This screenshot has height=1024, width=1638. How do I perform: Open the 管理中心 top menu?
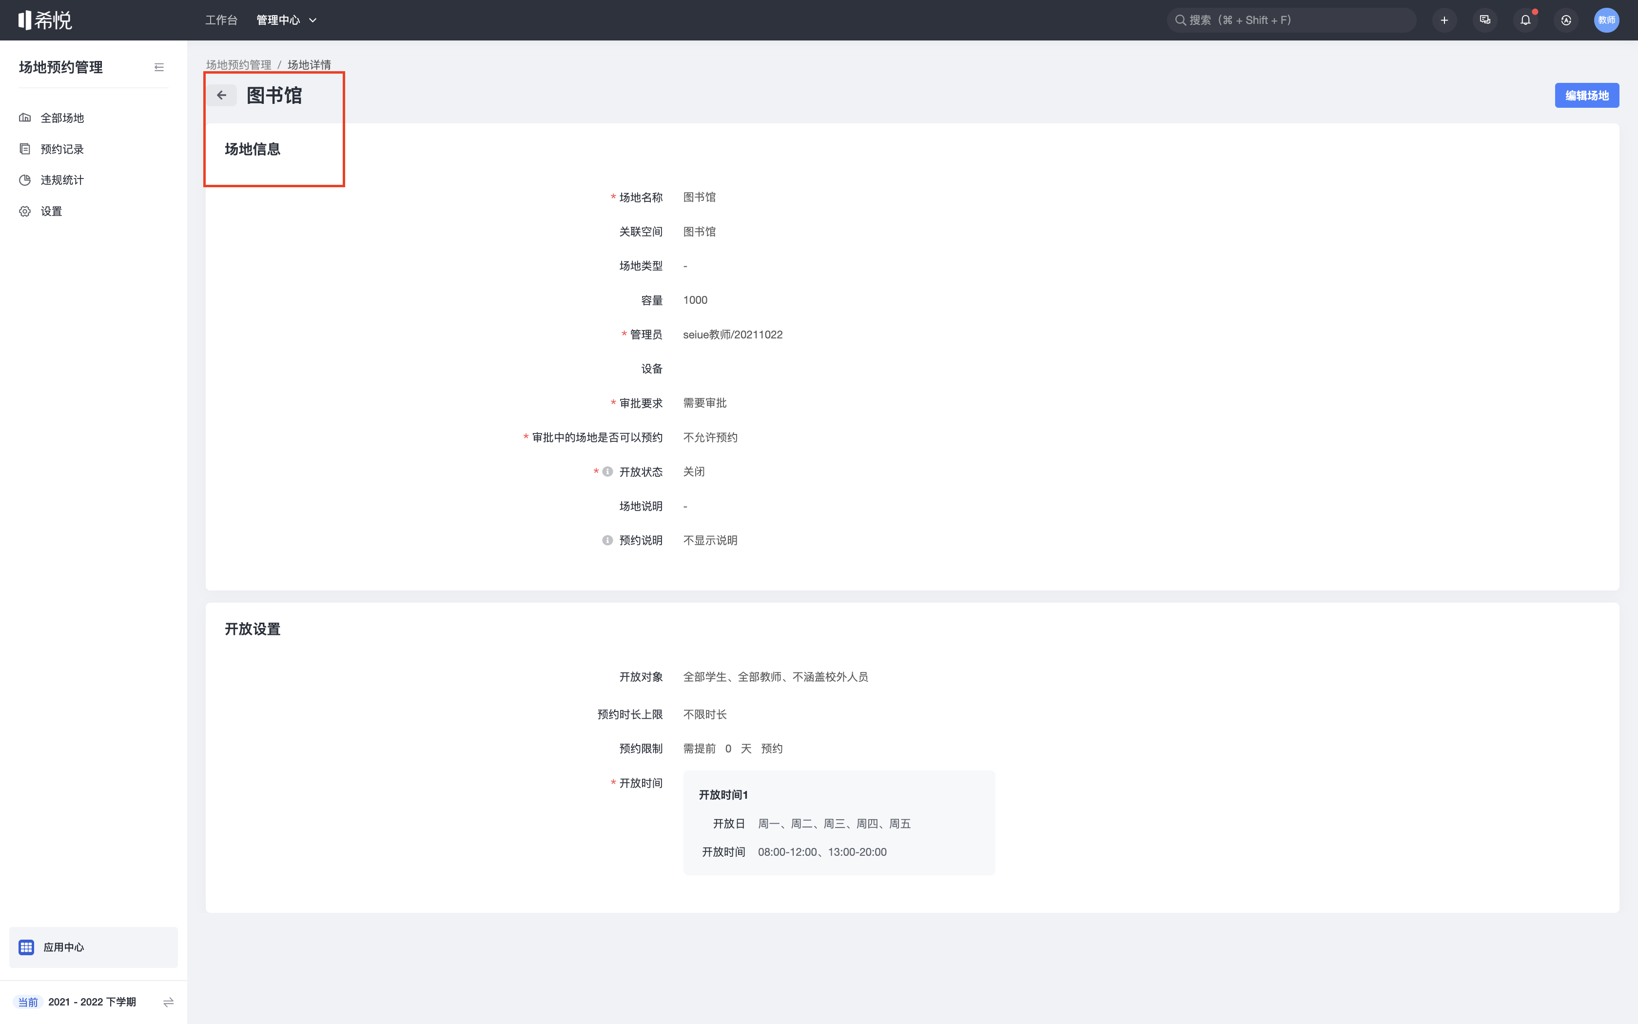point(278,20)
